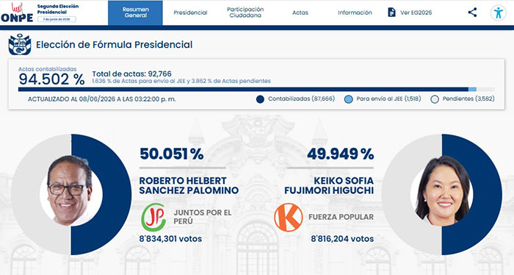
Task: Click the Total de actas: 92,766 text
Action: pyautogui.click(x=131, y=74)
